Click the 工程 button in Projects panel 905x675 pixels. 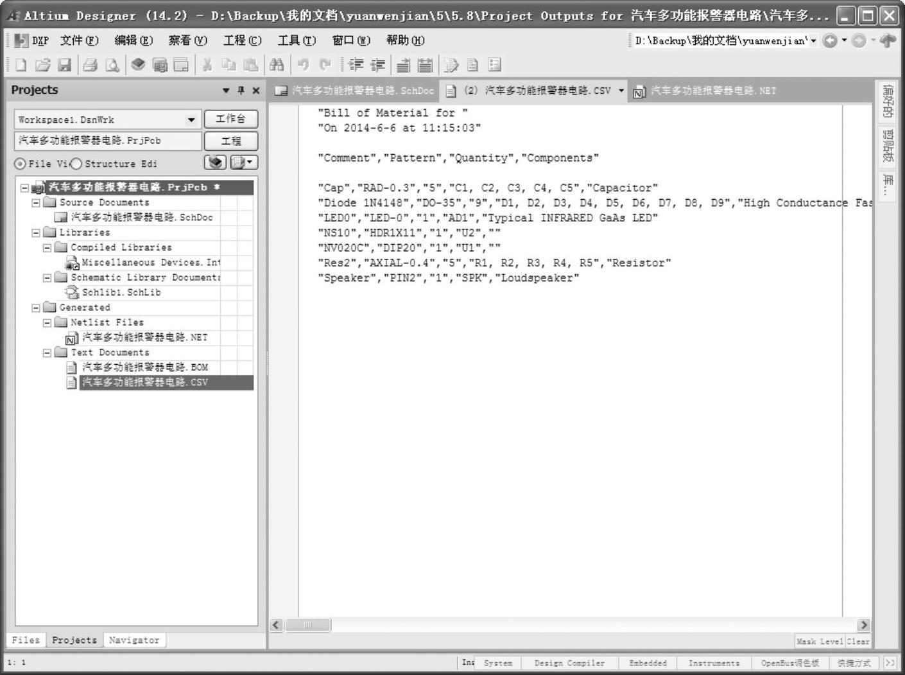[231, 141]
